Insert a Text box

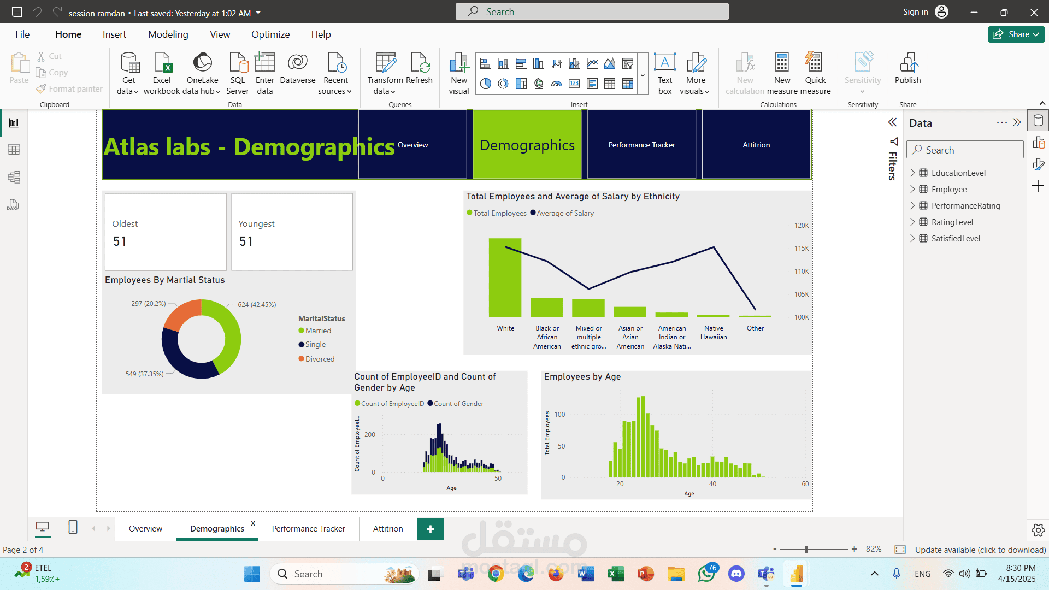(x=665, y=74)
